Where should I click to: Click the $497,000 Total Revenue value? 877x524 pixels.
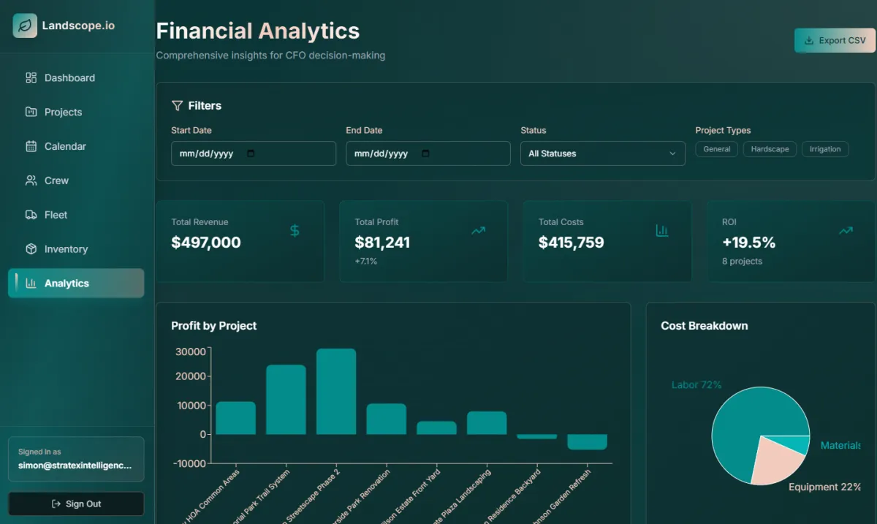point(206,243)
